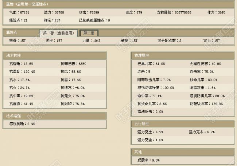Select the 狂暴几率 61.0% entry
Image resolution: width=237 pixels, height=166 pixels.
coord(149,63)
